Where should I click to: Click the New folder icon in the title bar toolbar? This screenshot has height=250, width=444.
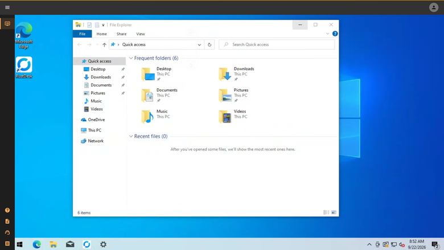[97, 25]
